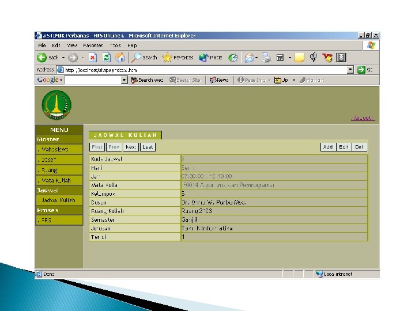This screenshot has width=415, height=311.
Task: Open the History toolbar icon
Action: click(233, 58)
